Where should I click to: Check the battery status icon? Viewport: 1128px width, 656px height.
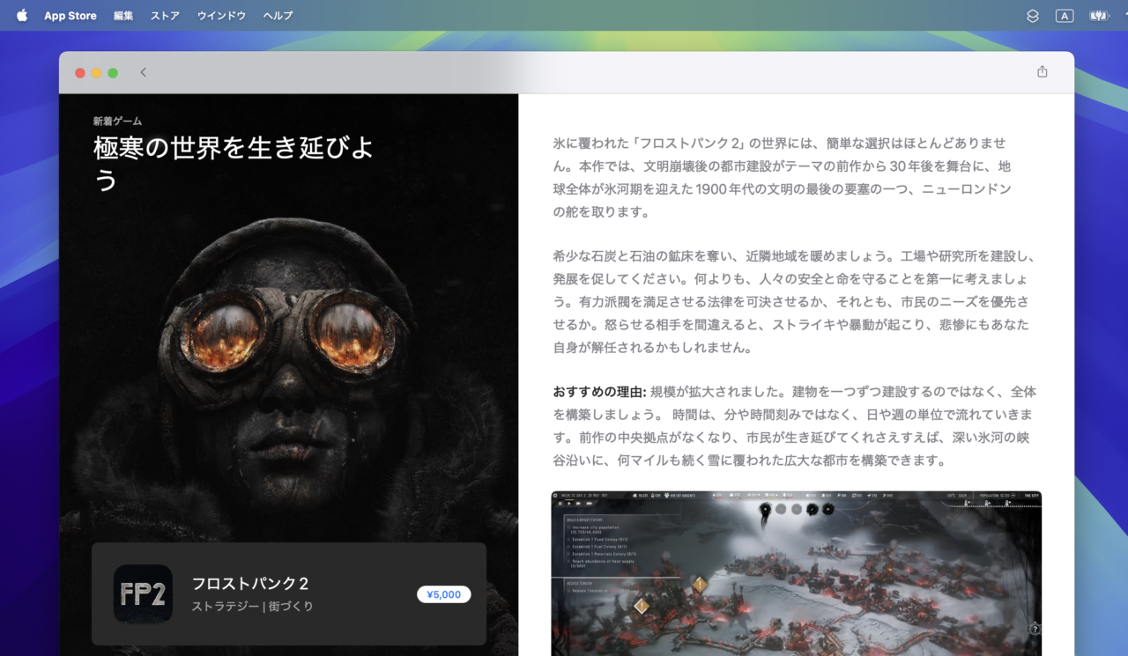click(x=1098, y=16)
